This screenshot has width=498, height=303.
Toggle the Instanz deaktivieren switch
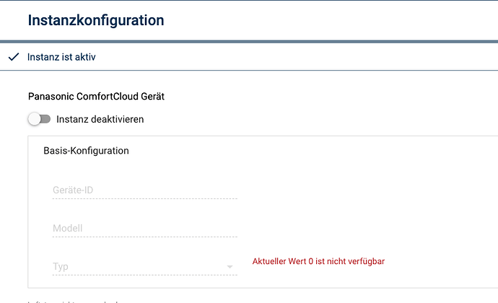click(x=39, y=120)
